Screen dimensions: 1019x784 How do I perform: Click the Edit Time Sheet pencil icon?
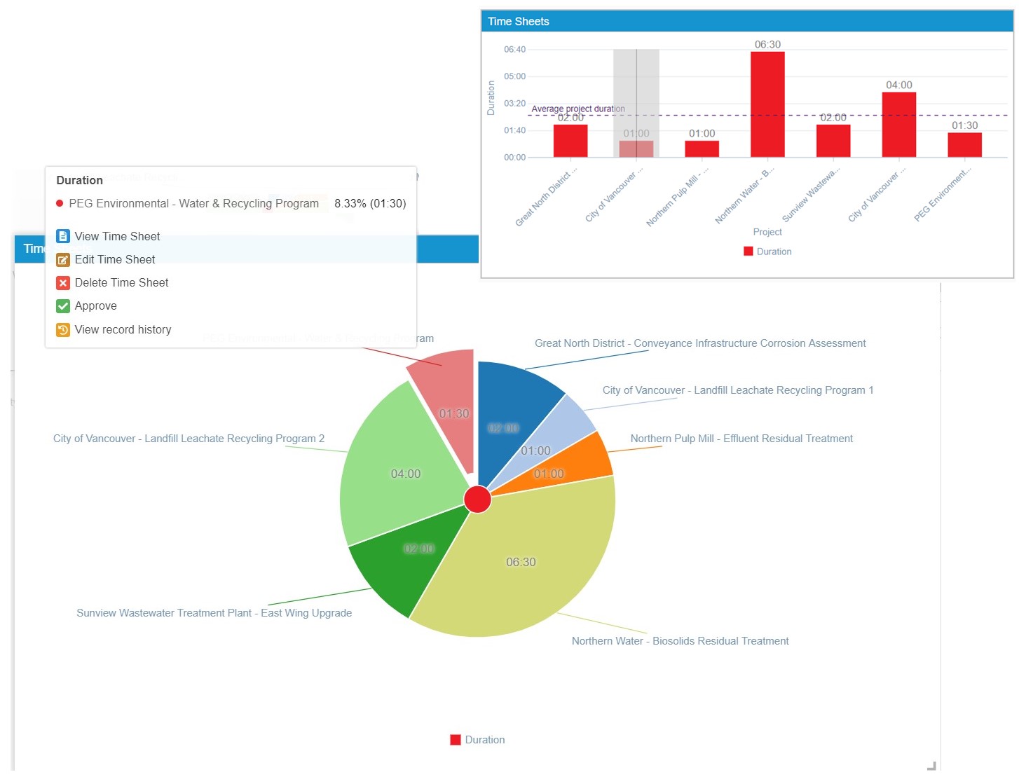(x=63, y=260)
